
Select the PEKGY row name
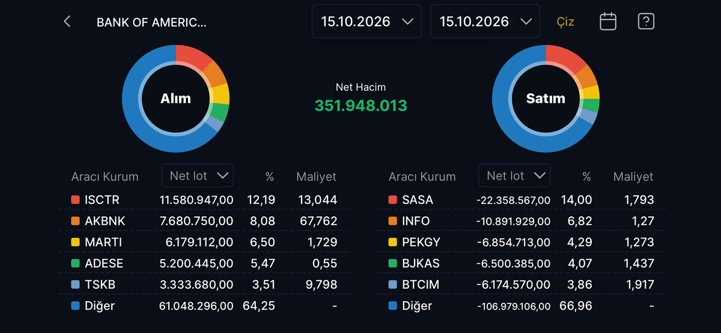coord(421,242)
